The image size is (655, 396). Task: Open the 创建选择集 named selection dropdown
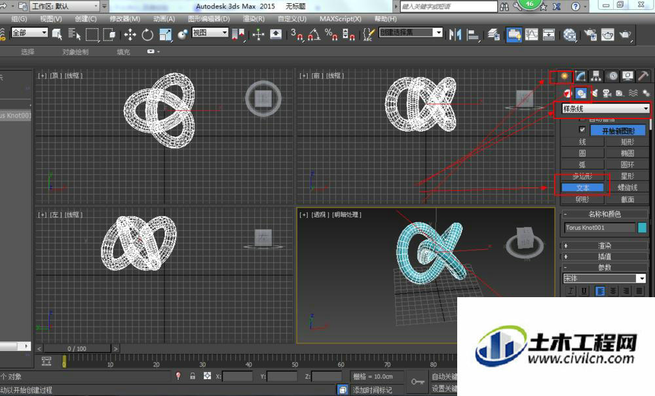point(411,33)
